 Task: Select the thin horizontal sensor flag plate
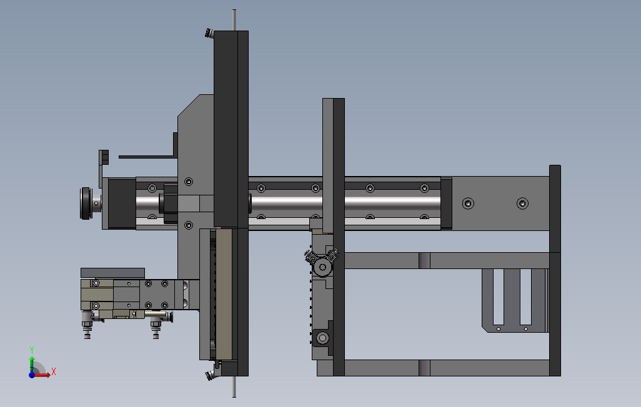coord(147,157)
